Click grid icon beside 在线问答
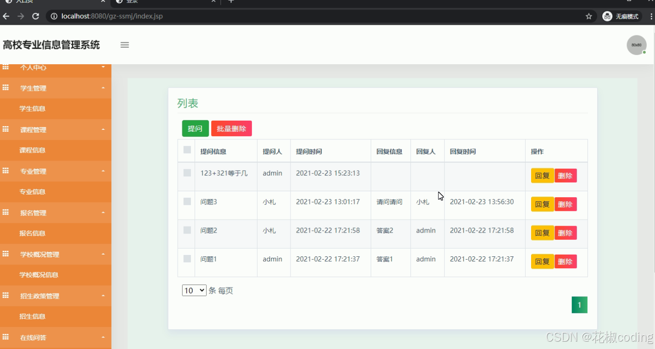Image resolution: width=655 pixels, height=349 pixels. click(6, 337)
